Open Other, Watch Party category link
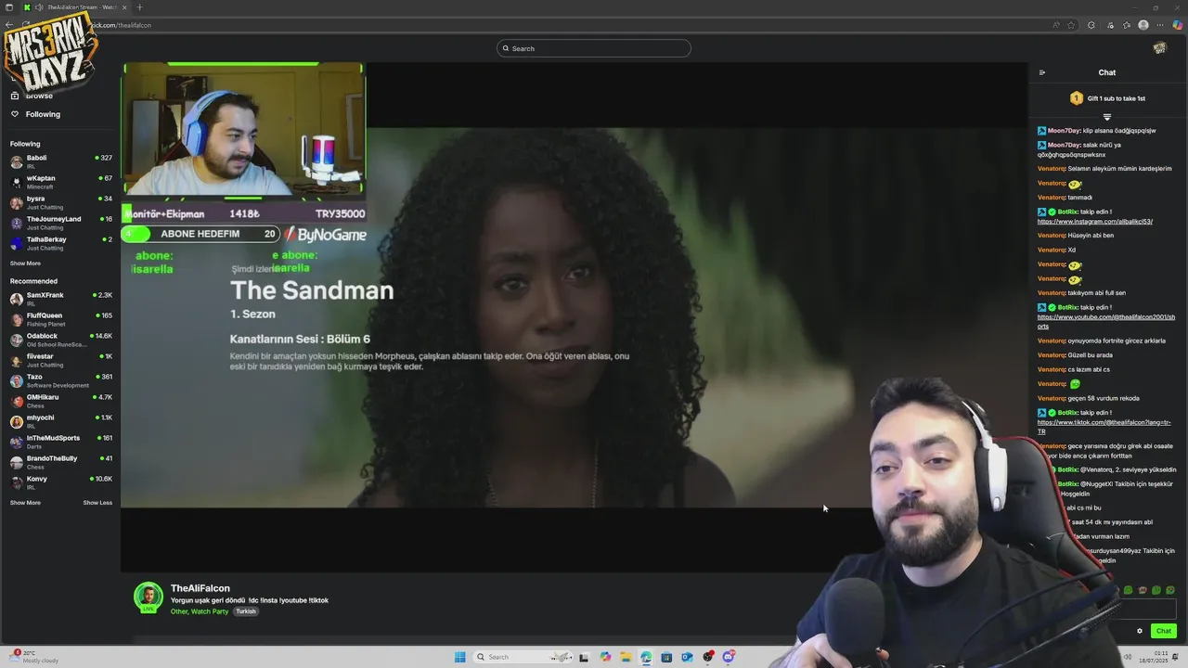This screenshot has width=1188, height=668. click(200, 611)
